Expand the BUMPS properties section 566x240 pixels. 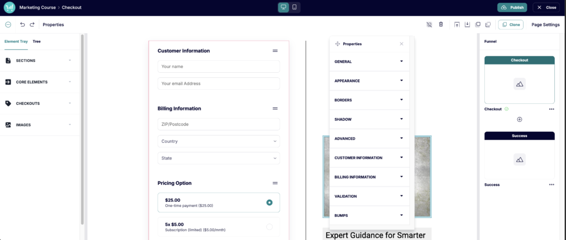click(369, 215)
